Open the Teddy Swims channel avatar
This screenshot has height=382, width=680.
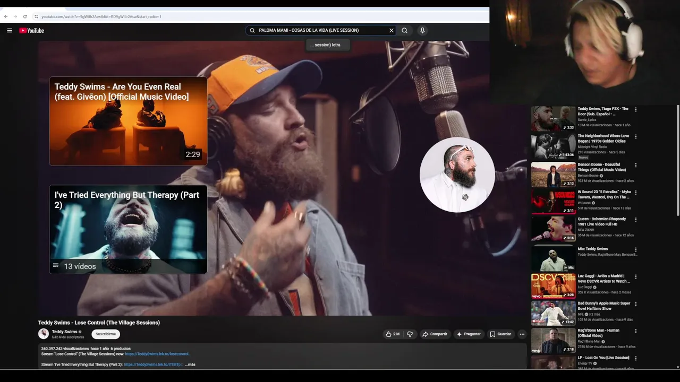coord(44,334)
